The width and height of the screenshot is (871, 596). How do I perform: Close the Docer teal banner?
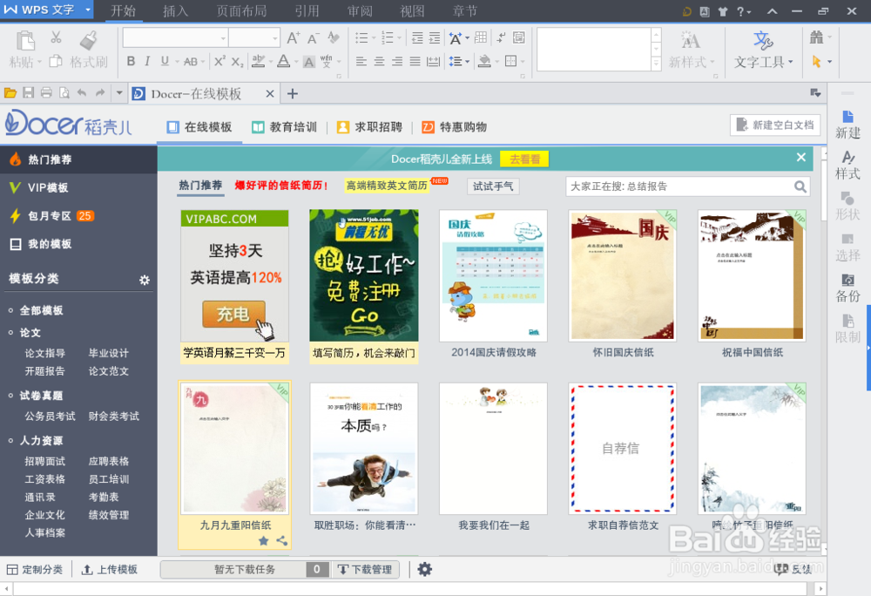tap(801, 157)
